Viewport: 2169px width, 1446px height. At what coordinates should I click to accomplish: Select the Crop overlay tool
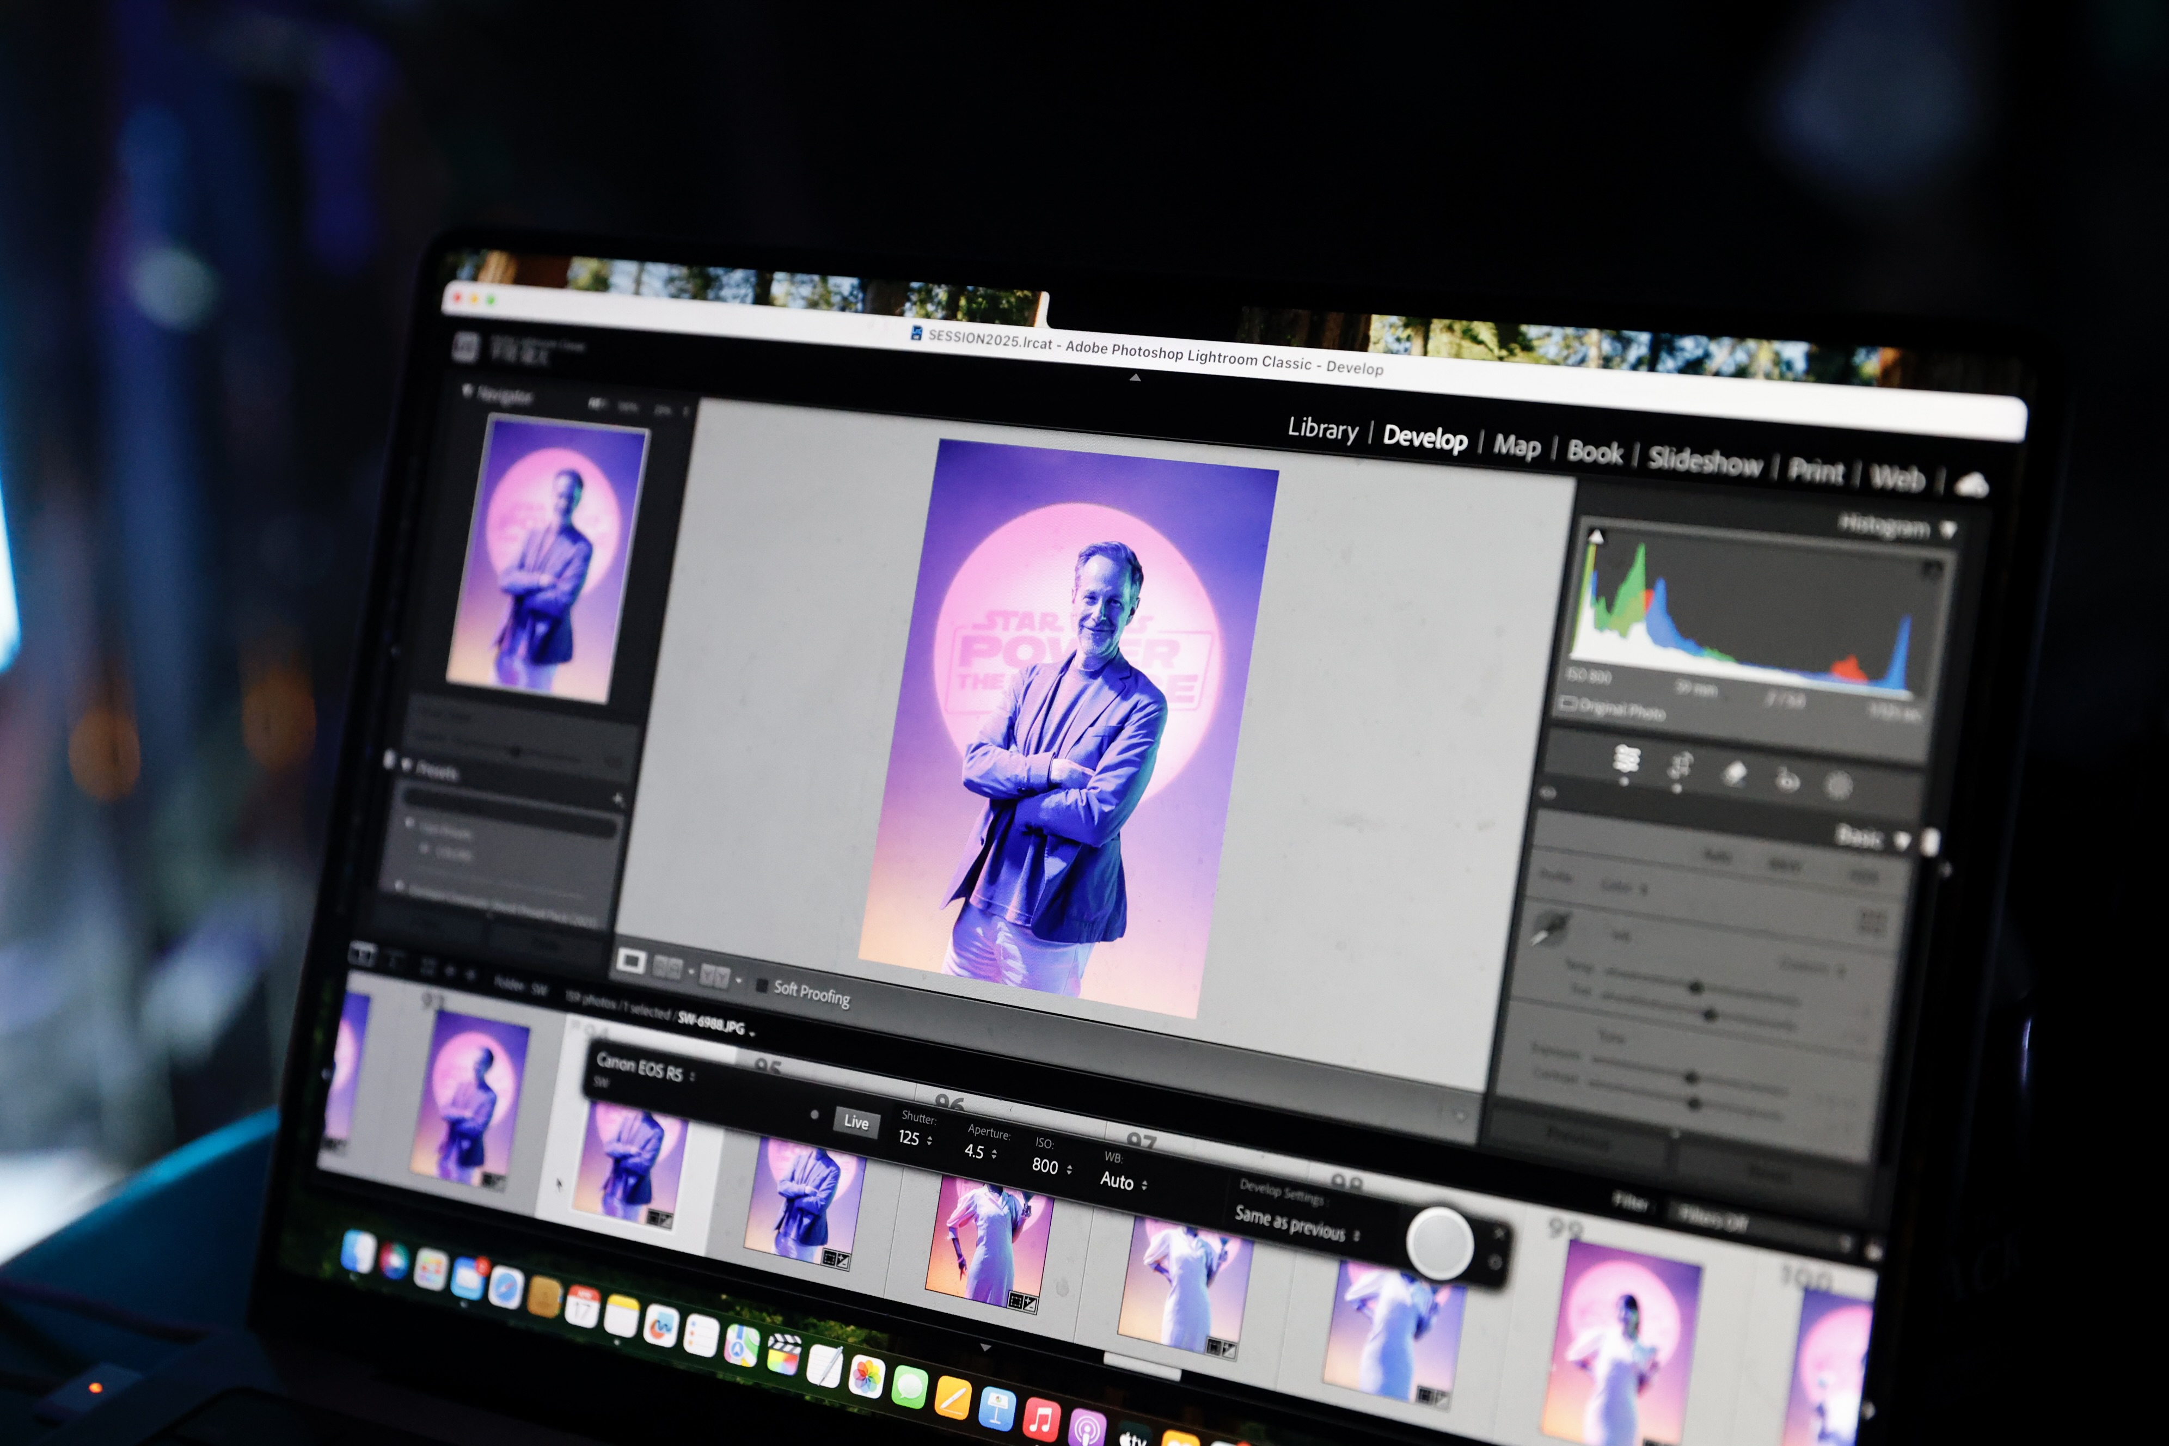click(1680, 767)
